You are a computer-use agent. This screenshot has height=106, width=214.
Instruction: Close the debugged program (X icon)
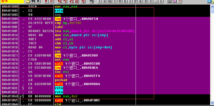38,1
